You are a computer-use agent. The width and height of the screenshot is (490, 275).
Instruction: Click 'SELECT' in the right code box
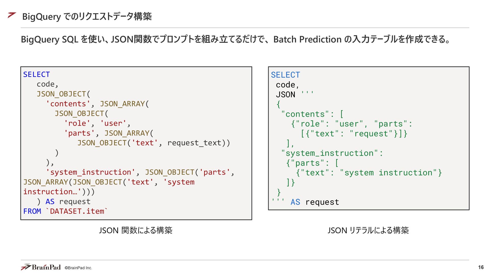pos(285,75)
